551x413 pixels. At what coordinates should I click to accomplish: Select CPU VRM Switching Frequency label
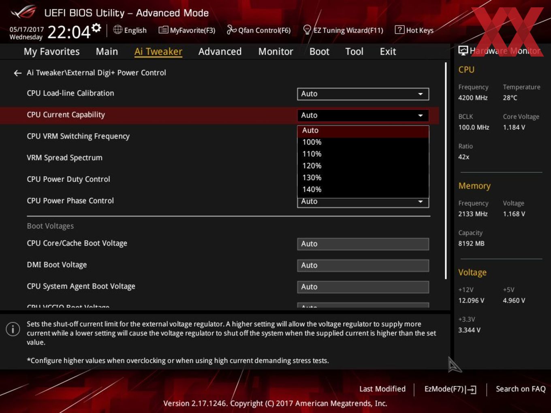78,136
